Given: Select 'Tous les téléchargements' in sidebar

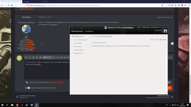Looking at the screenshot, I should 81,40.
